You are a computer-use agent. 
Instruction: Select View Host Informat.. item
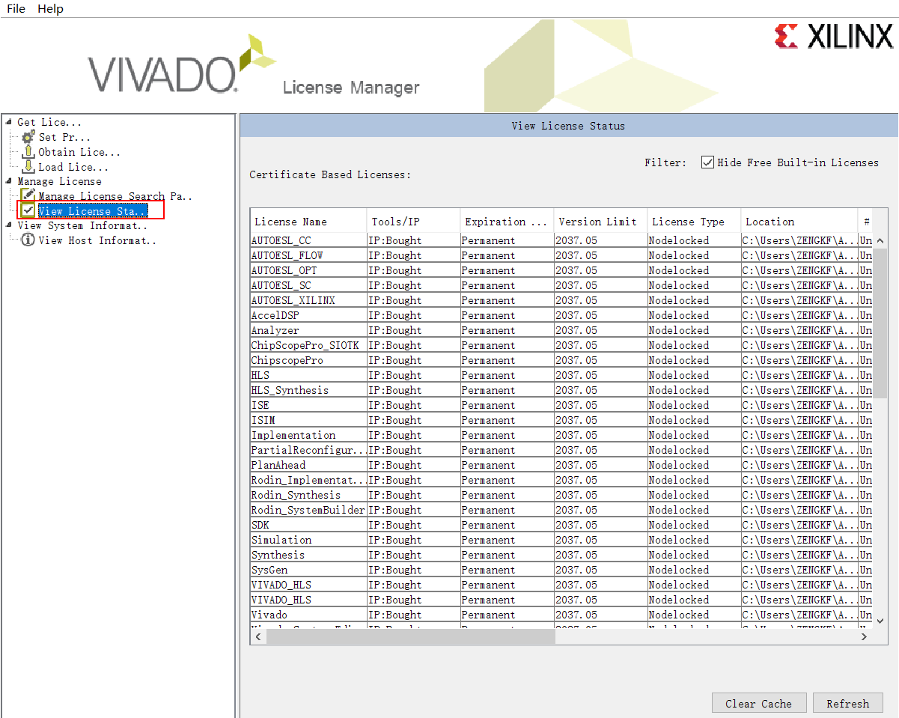click(x=97, y=240)
